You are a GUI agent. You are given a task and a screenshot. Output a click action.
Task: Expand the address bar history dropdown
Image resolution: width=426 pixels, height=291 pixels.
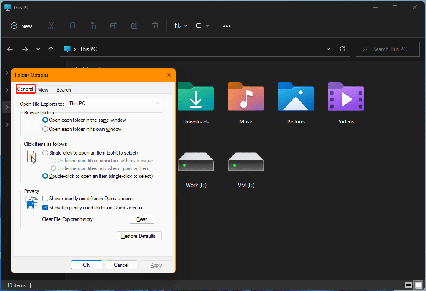pyautogui.click(x=328, y=49)
